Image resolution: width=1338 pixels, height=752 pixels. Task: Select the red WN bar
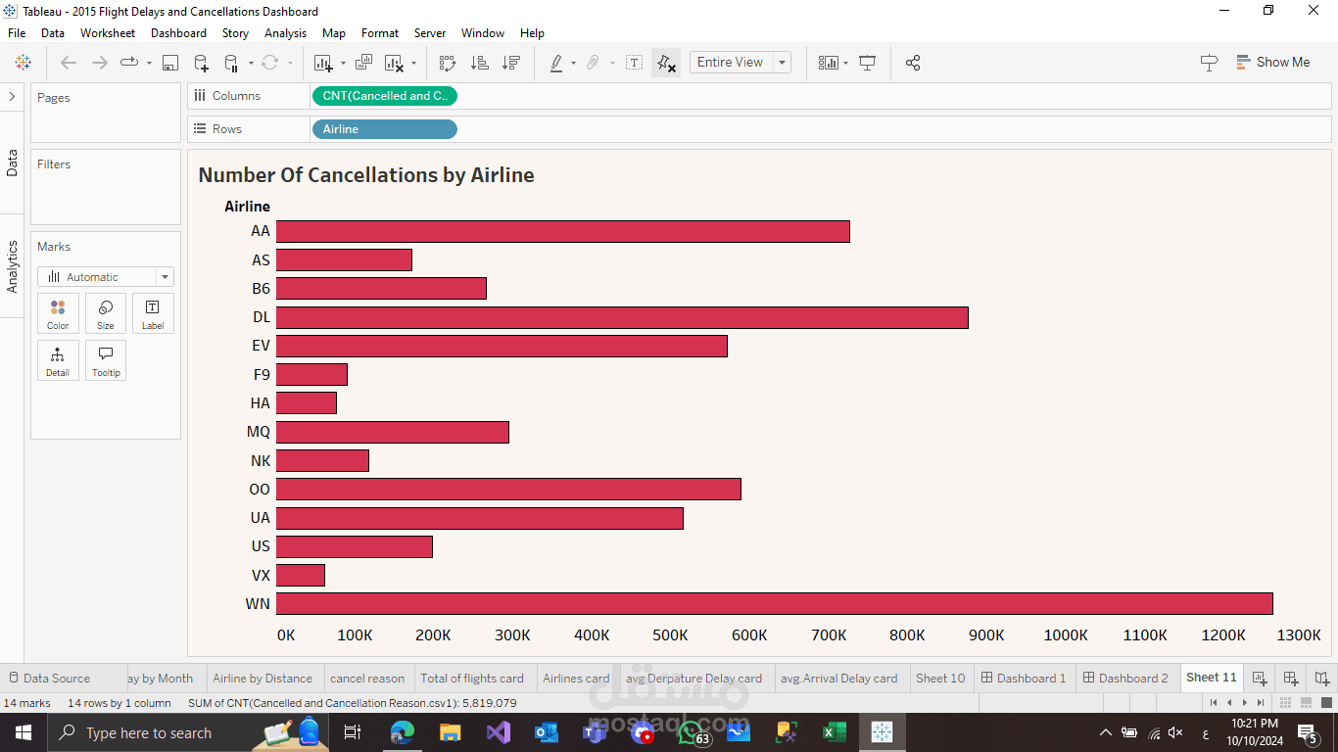click(774, 603)
